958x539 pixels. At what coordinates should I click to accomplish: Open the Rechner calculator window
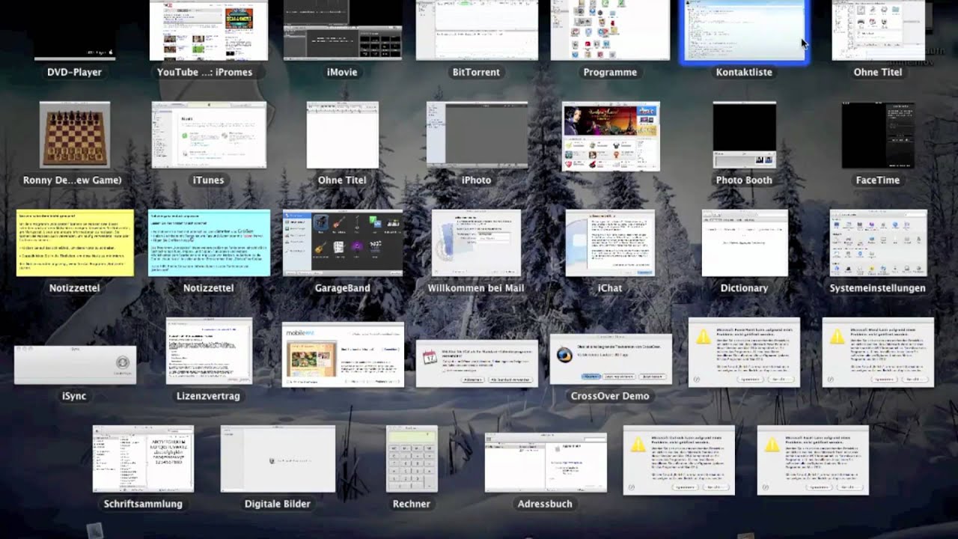[x=412, y=459]
